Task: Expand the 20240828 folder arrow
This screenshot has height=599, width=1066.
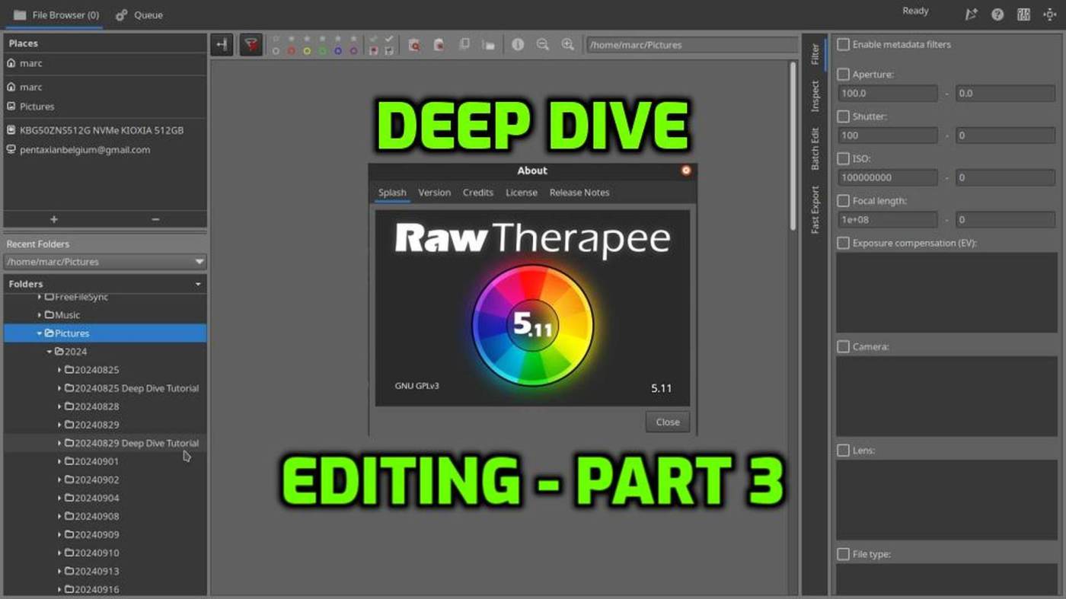Action: [x=59, y=406]
